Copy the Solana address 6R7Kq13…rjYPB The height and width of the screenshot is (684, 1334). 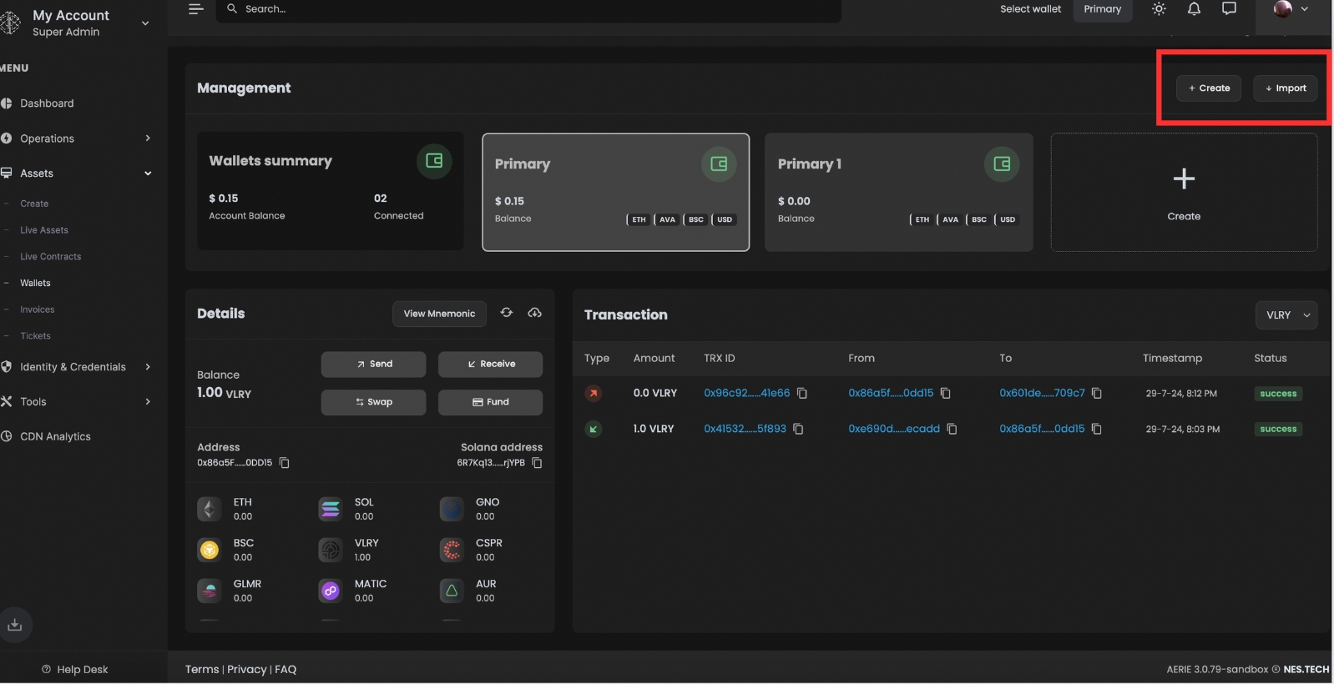pyautogui.click(x=538, y=463)
